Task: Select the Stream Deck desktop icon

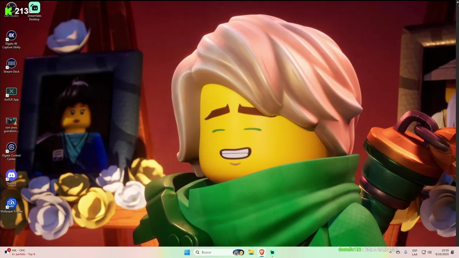Action: tap(11, 66)
